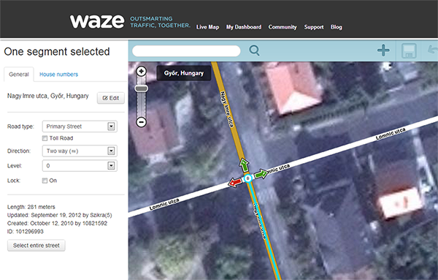Select the junction node circle on map

click(247, 178)
